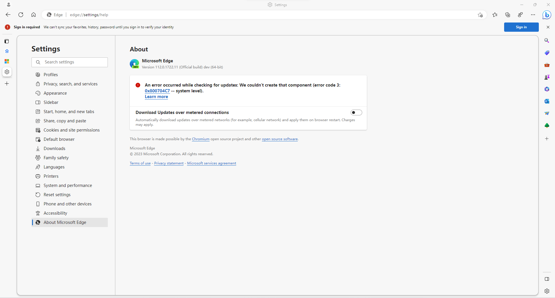Viewport: 555px width, 298px height.
Task: Open the Collections icon in toolbar
Action: (508, 15)
